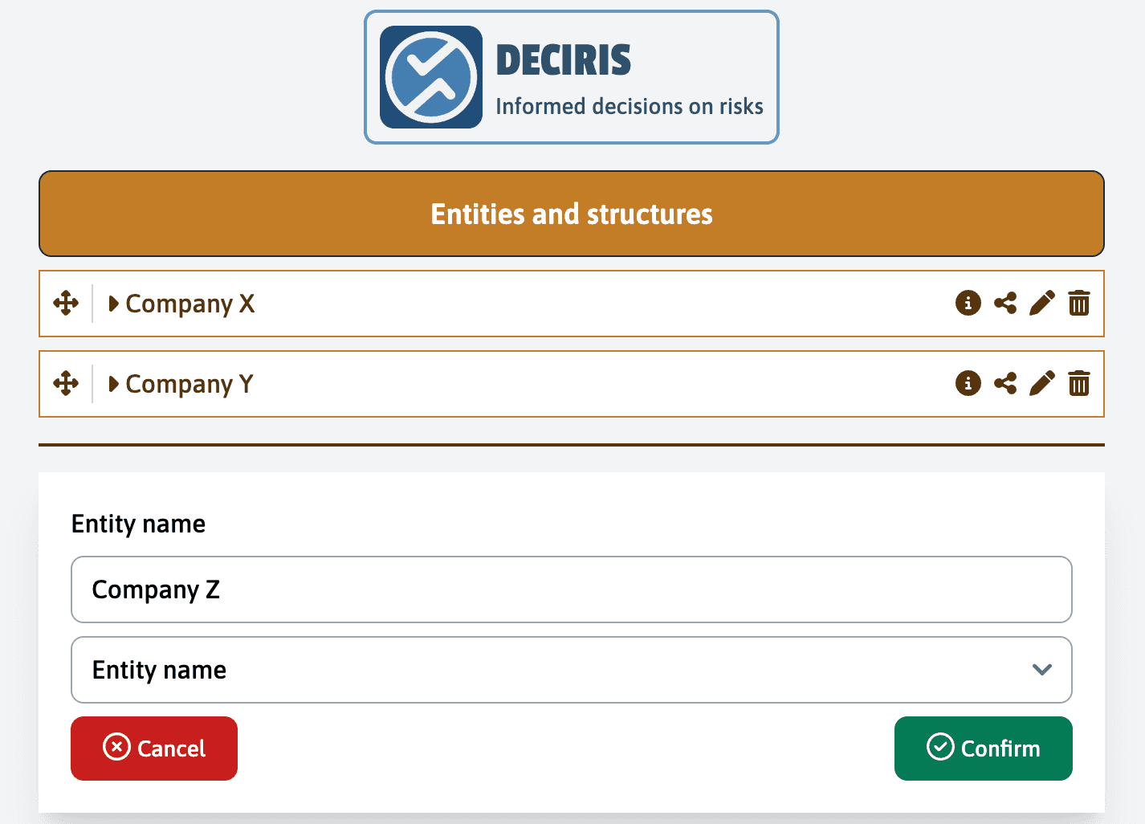Viewport: 1145px width, 824px height.
Task: Cancel the entity creation
Action: 153,749
